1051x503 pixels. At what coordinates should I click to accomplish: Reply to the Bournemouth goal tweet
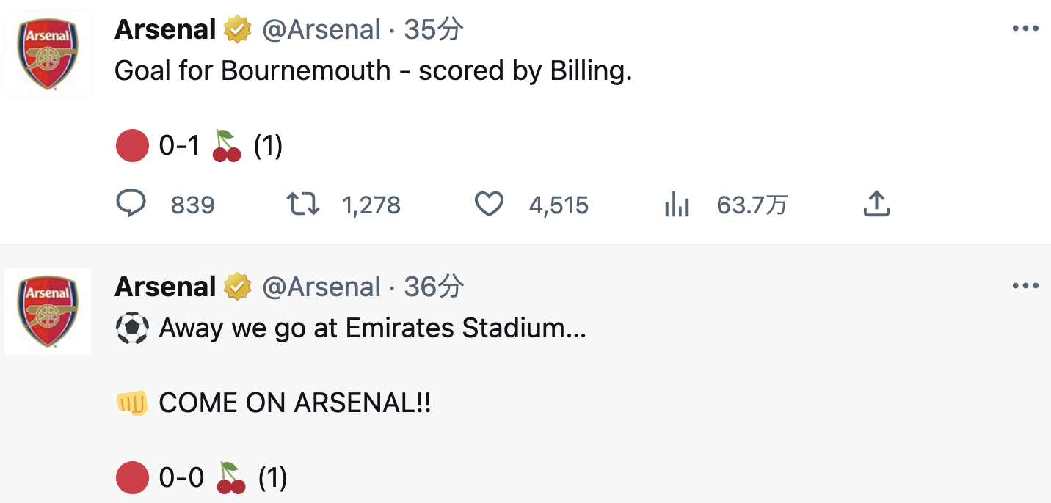click(132, 205)
